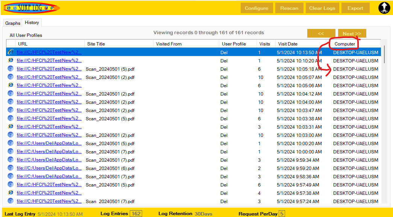
Task: Click the Internet Explorer icon on the highlighted first row
Action: [11, 52]
